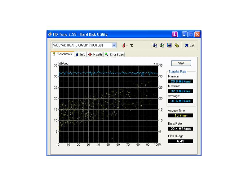Viewport: 248px width, 186px height.
Task: Click the Burst Rate label
Action: 175,124
